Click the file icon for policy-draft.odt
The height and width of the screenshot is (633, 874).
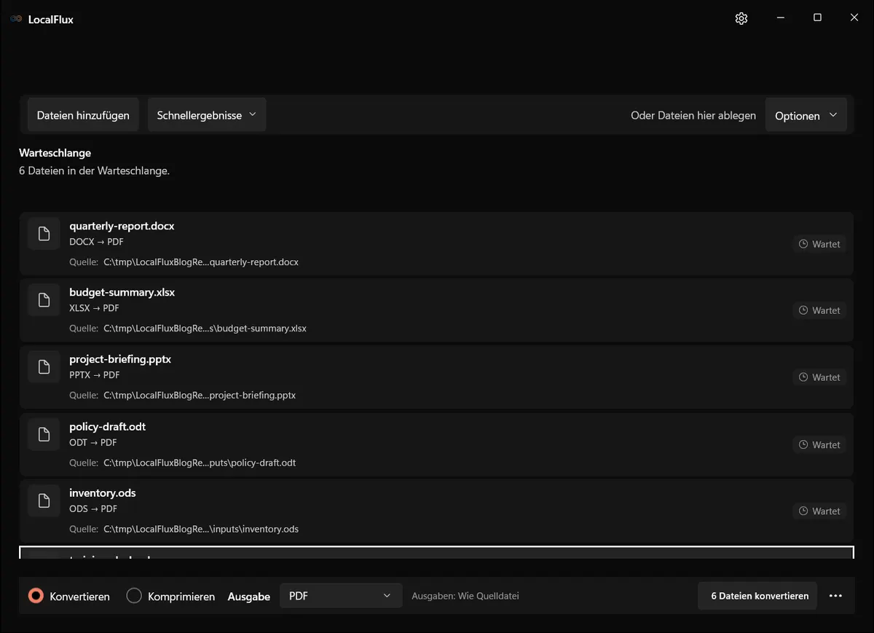tap(44, 434)
